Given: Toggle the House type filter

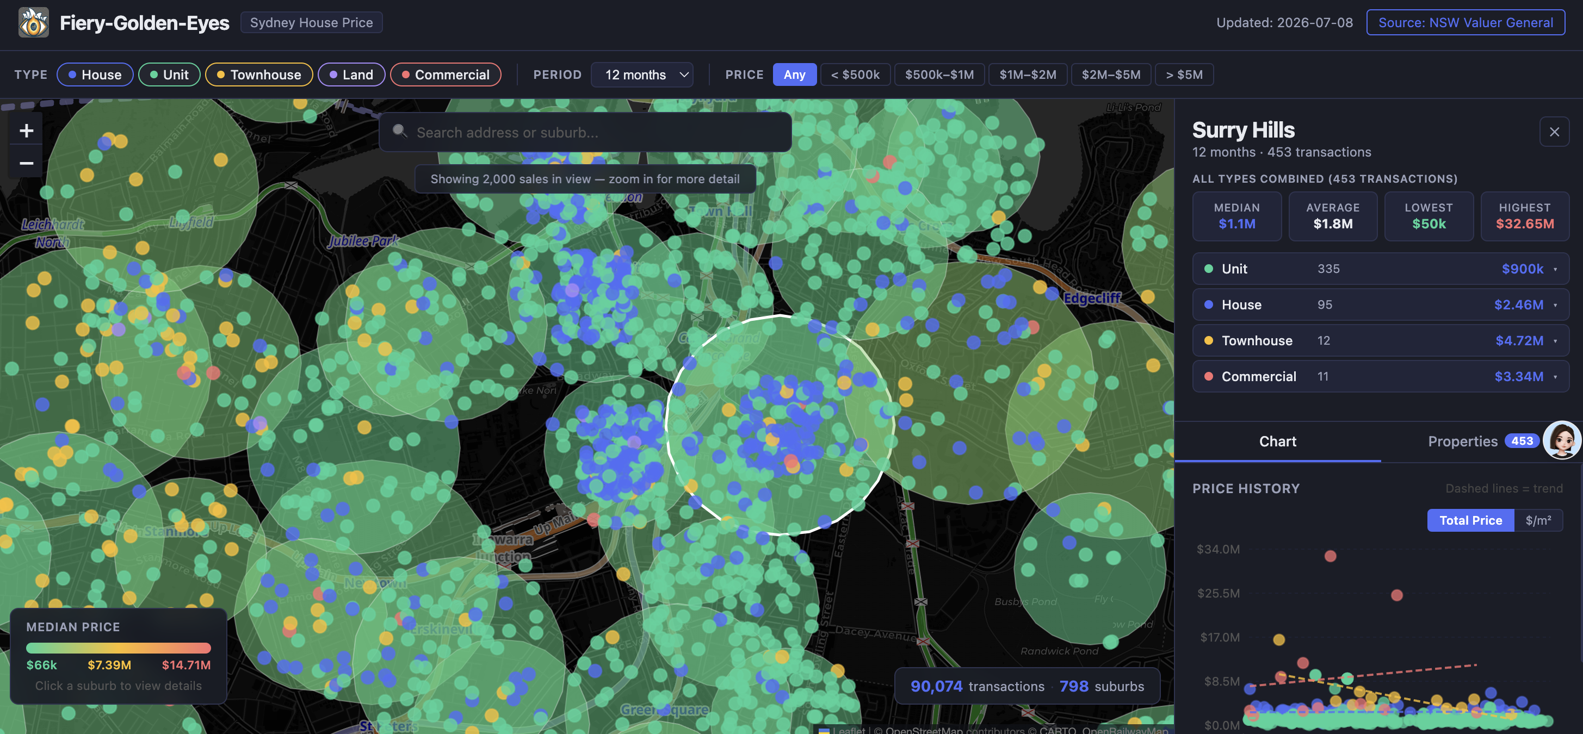Looking at the screenshot, I should coord(95,74).
